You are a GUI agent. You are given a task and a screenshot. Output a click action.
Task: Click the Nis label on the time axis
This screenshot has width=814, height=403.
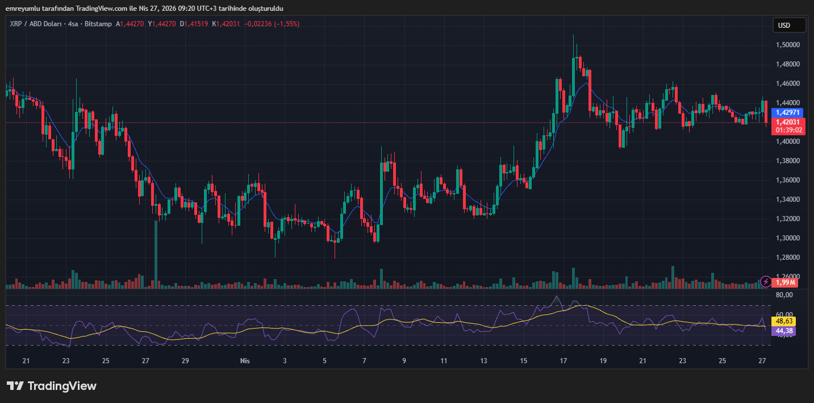click(245, 360)
